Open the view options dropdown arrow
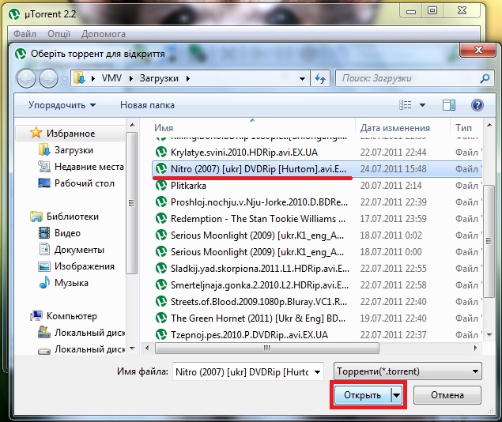The image size is (502, 422). pos(423,105)
